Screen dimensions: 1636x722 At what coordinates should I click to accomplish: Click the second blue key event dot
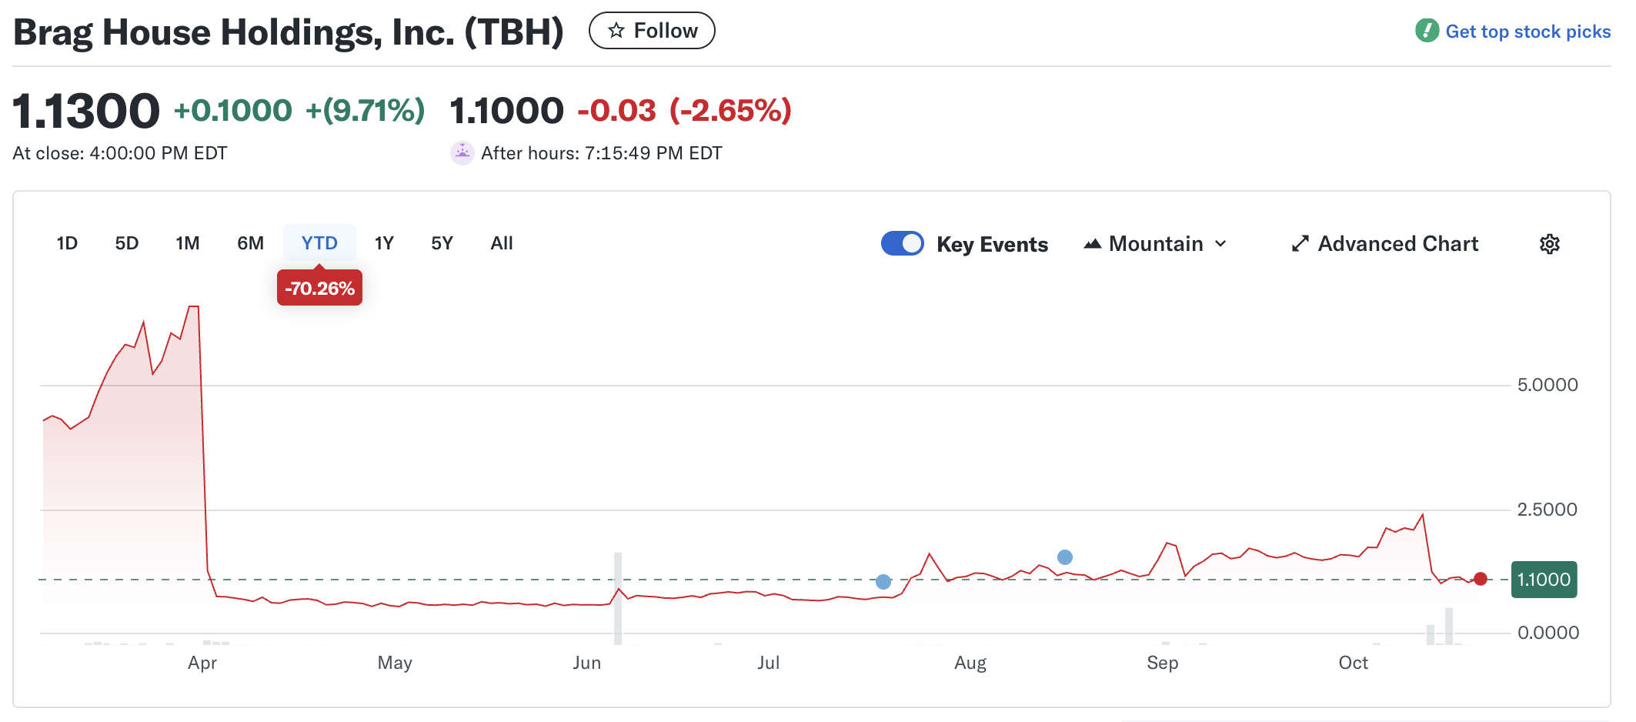click(1065, 557)
